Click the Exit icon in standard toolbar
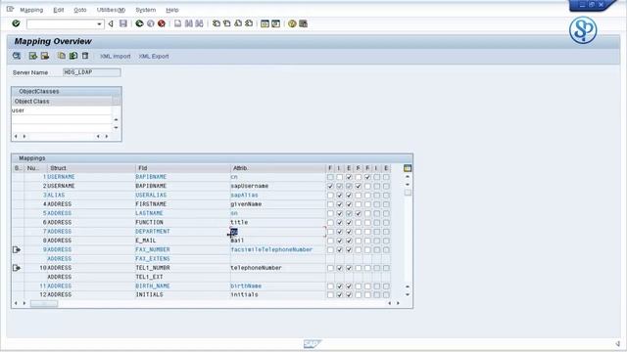The image size is (627, 352). pos(150,23)
